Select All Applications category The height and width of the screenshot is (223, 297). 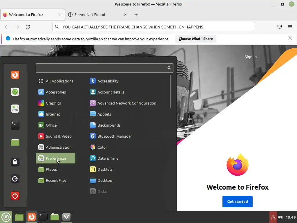[x=56, y=81]
